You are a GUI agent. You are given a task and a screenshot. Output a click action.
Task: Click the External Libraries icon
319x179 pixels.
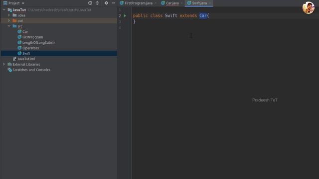click(9, 64)
